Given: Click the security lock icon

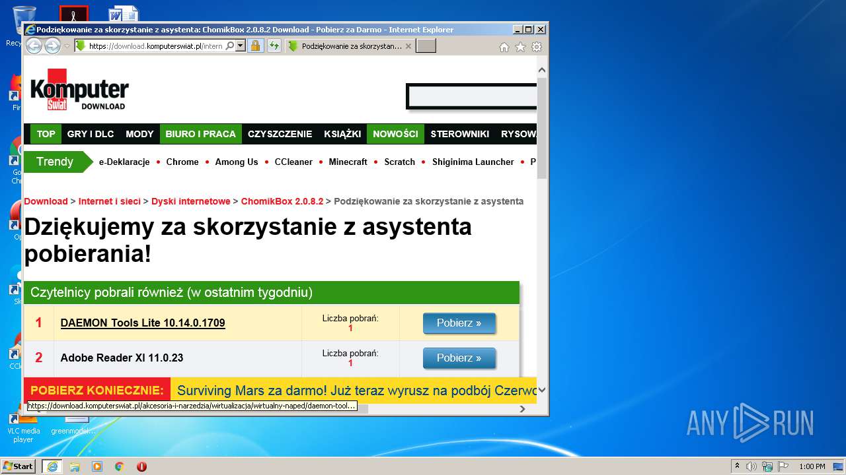Looking at the screenshot, I should point(255,46).
